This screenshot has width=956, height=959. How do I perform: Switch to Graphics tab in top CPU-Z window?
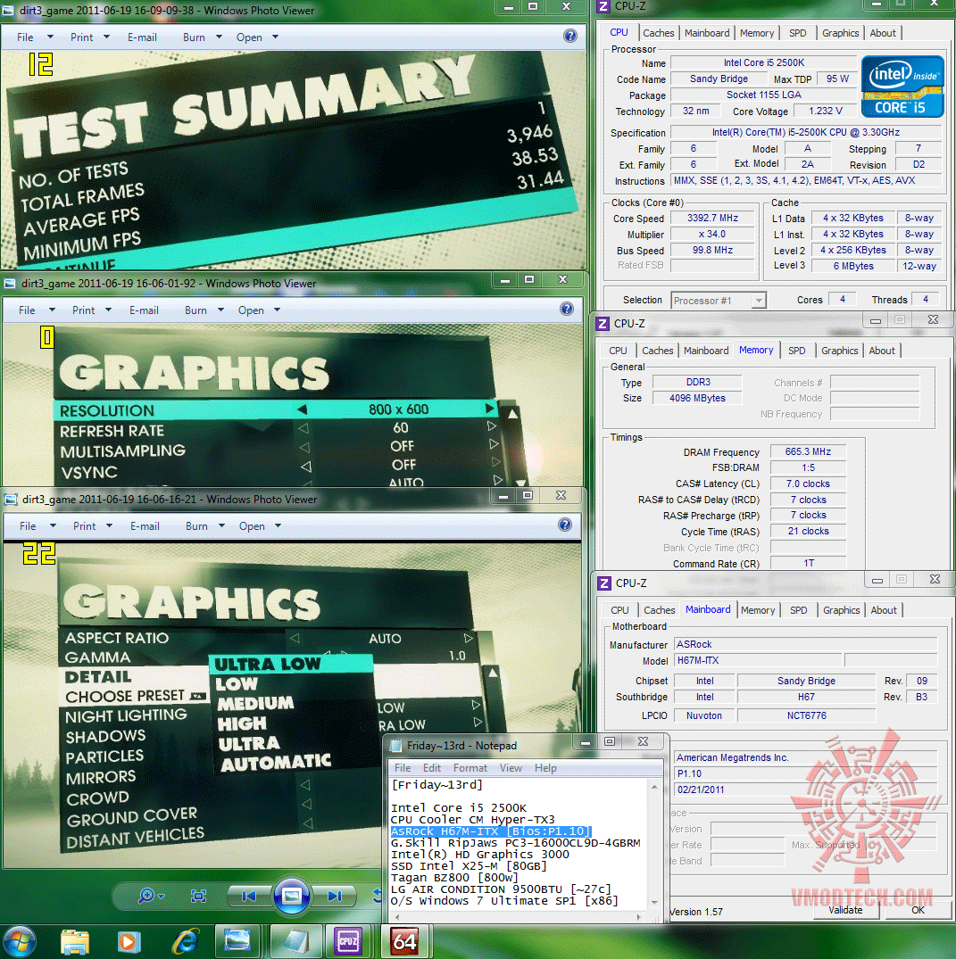click(840, 33)
